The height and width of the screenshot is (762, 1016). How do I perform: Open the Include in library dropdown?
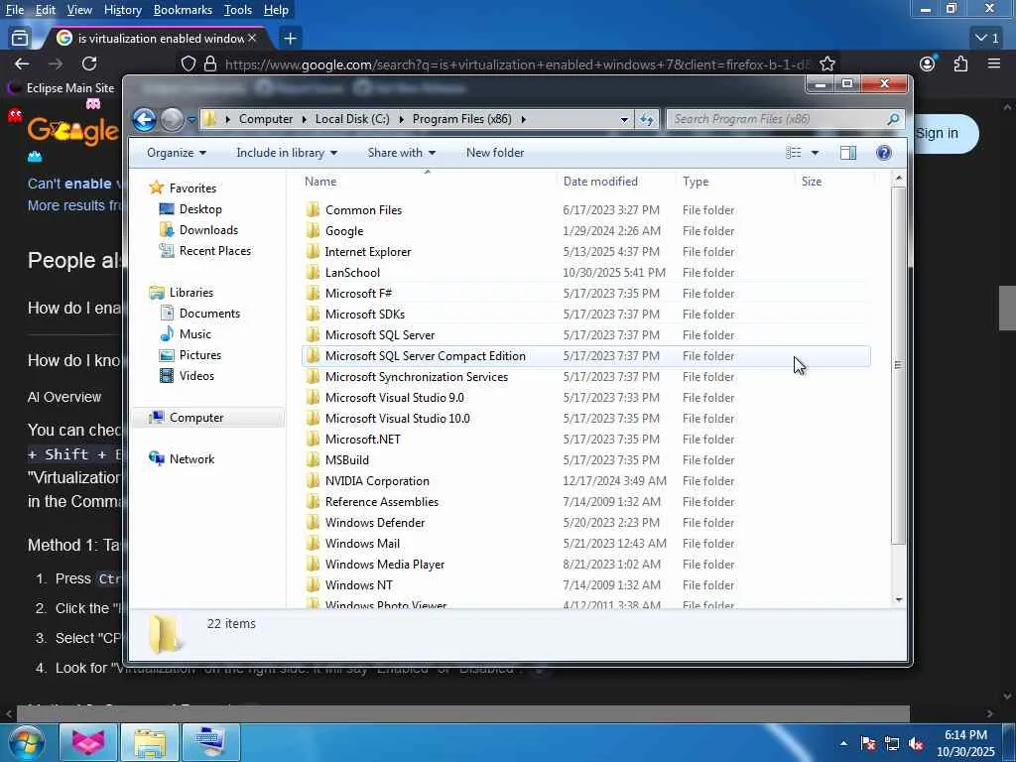(287, 153)
